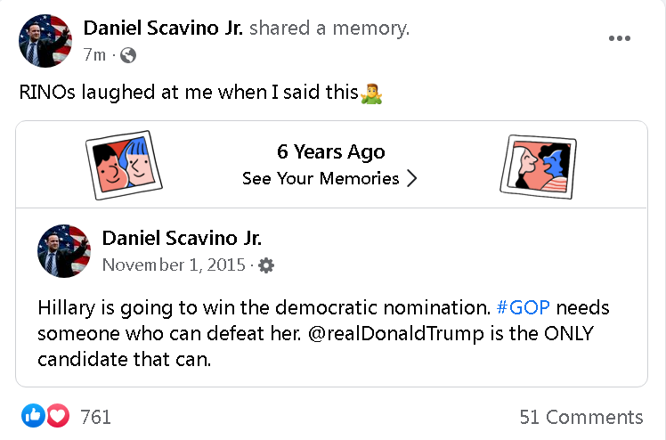Click the left memories polaroid illustration

point(124,165)
